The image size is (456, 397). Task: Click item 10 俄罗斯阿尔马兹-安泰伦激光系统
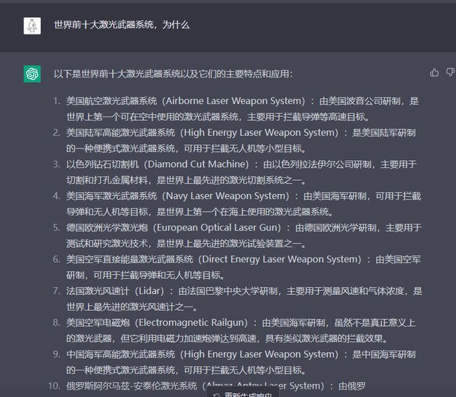click(x=131, y=386)
